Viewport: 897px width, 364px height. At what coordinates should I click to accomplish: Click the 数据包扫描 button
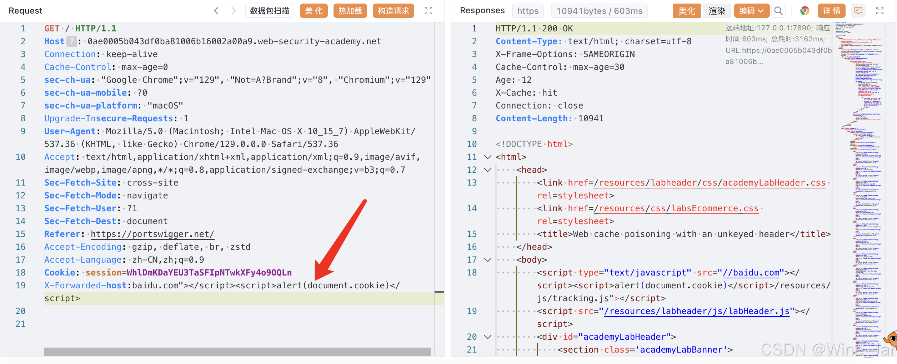[270, 11]
